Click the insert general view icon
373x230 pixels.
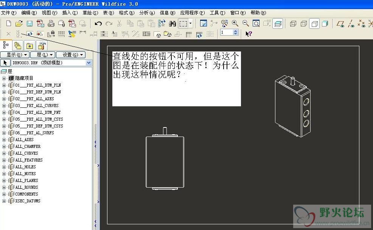40,34
